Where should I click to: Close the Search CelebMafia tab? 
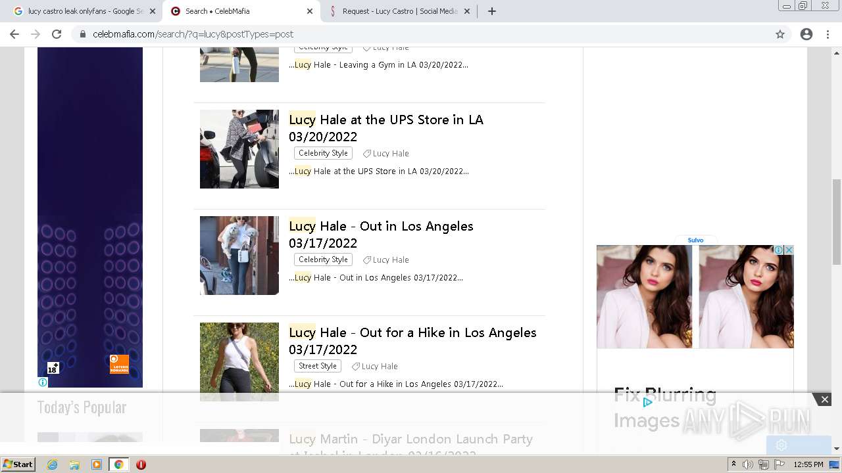coord(310,11)
